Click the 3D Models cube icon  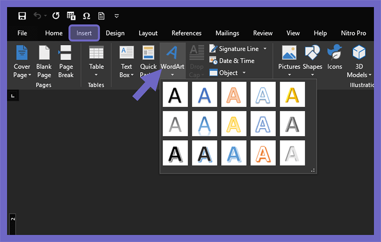[359, 53]
